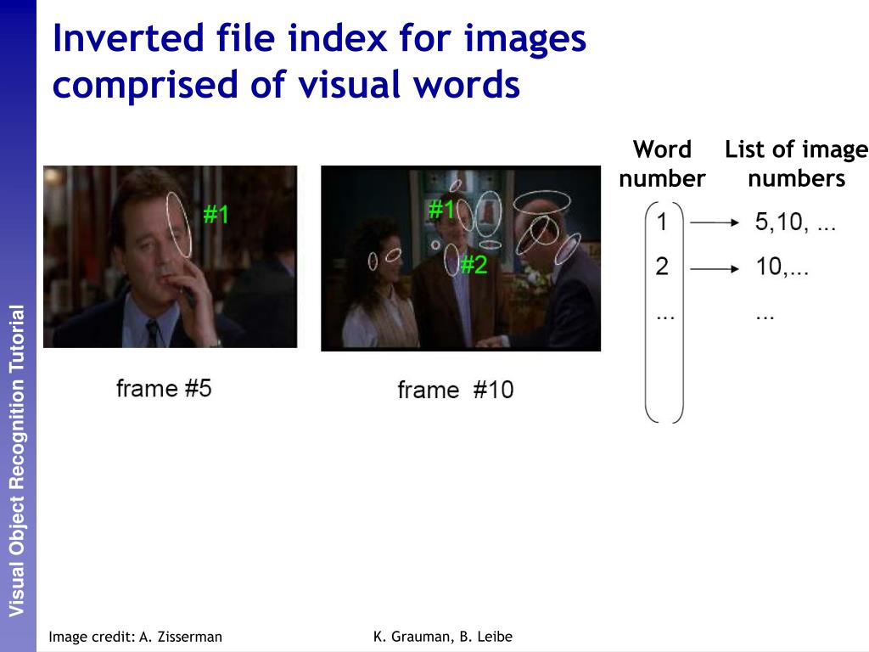869x652 pixels.
Task: Click the image list '10,...' for word 2
Action: click(x=782, y=267)
